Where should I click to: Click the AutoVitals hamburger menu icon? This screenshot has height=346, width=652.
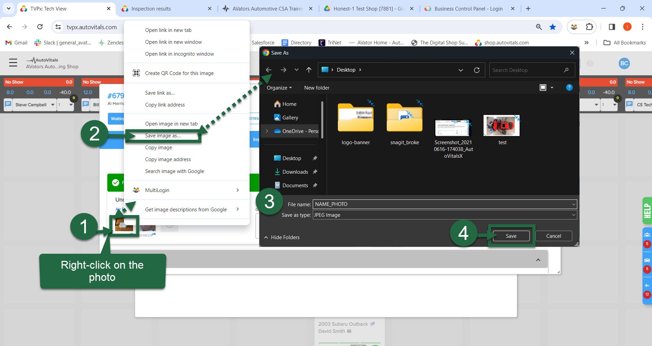pyautogui.click(x=13, y=63)
